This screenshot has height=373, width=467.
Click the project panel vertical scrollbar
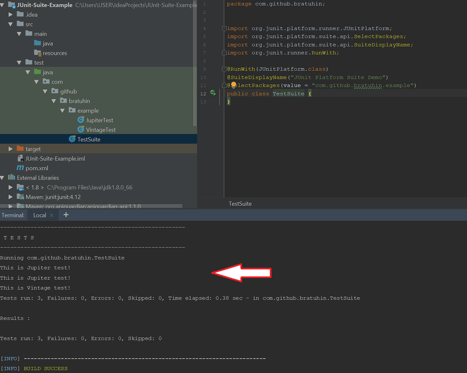pos(195,63)
